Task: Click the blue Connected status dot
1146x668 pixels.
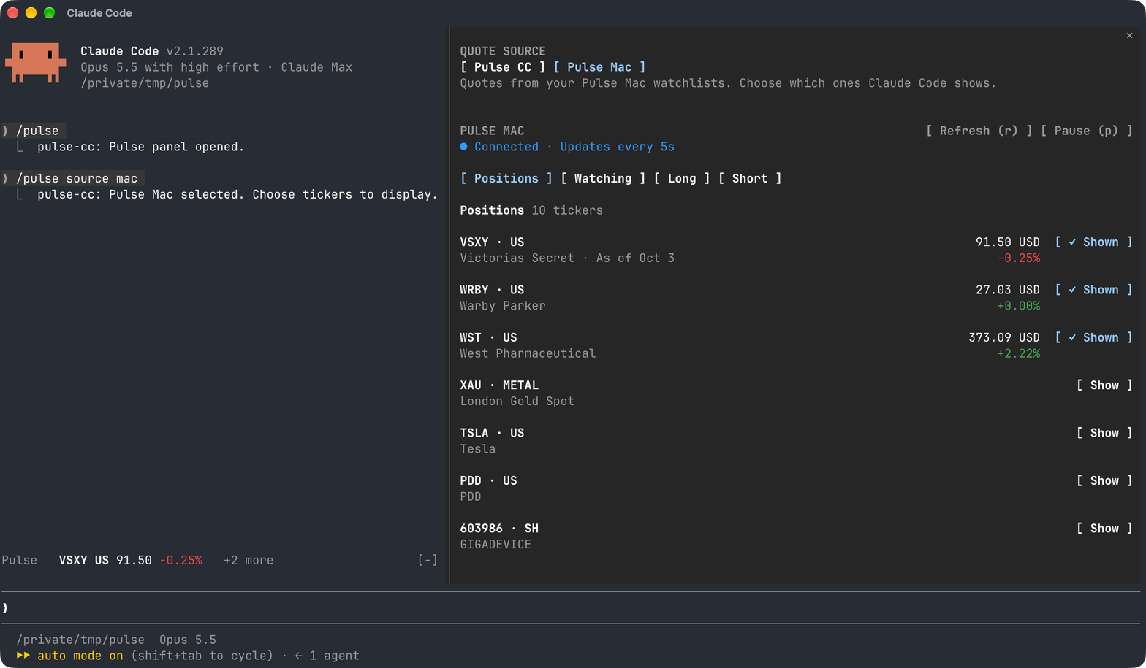Action: pyautogui.click(x=463, y=147)
